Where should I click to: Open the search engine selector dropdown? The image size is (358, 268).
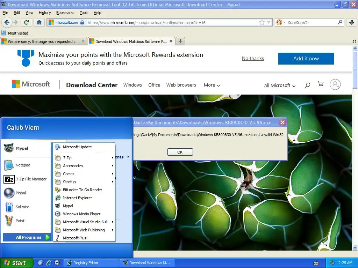pyautogui.click(x=281, y=22)
